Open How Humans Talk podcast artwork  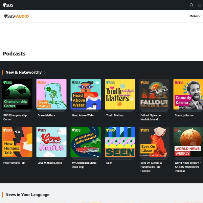click(17, 142)
